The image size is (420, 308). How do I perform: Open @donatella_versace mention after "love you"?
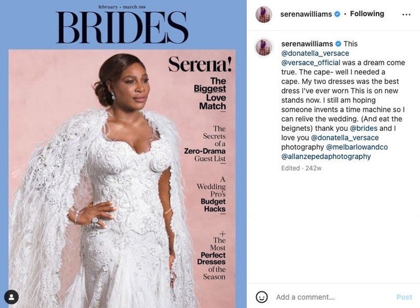click(345, 138)
